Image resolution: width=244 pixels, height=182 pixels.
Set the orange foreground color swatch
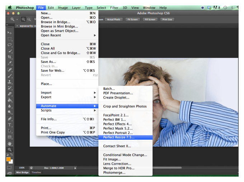(x=8, y=159)
